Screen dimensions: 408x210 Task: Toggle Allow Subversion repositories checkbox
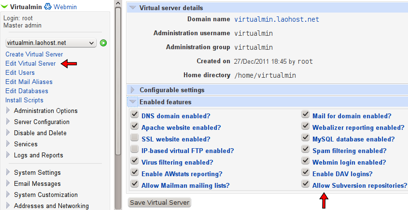click(x=306, y=184)
